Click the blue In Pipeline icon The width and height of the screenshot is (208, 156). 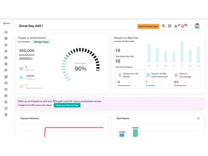click(x=21, y=78)
